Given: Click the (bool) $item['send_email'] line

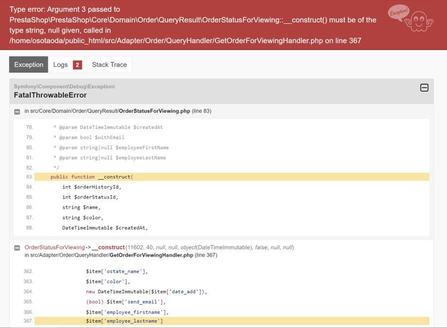Looking at the screenshot, I should click(126, 302).
